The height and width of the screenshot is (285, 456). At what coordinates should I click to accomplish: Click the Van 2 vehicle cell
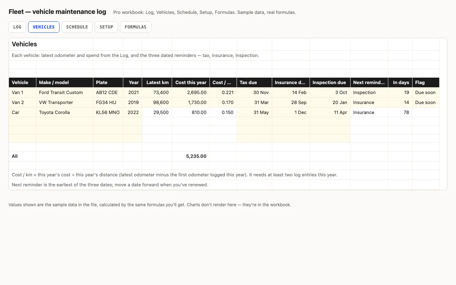pyautogui.click(x=22, y=102)
